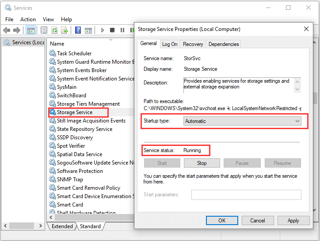Image resolution: width=320 pixels, height=241 pixels.
Task: Select Storage Tiers Management service
Action: (88, 104)
